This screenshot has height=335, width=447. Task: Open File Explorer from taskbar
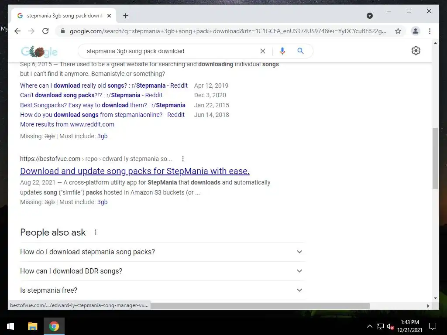pyautogui.click(x=32, y=326)
